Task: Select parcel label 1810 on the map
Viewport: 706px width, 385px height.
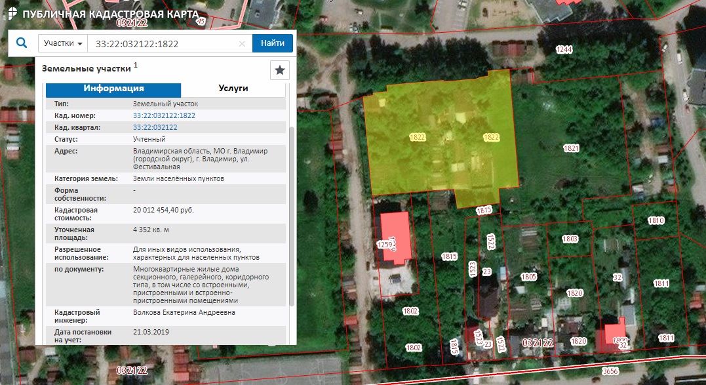Action: click(656, 221)
